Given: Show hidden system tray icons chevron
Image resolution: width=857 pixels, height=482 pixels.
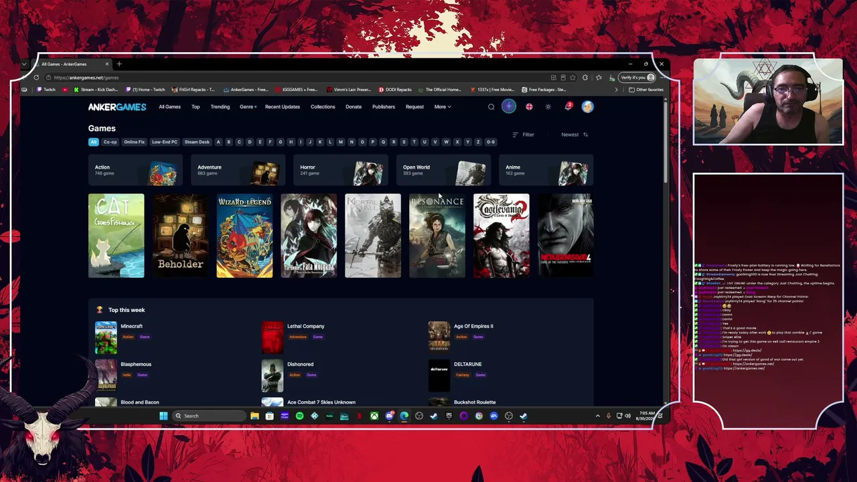Looking at the screenshot, I should tap(598, 416).
